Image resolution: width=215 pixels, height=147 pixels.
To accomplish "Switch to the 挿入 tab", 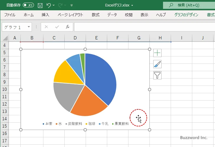I will click(45, 15).
